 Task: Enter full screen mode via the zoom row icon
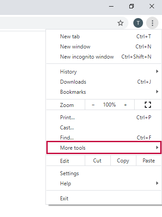tap(148, 105)
